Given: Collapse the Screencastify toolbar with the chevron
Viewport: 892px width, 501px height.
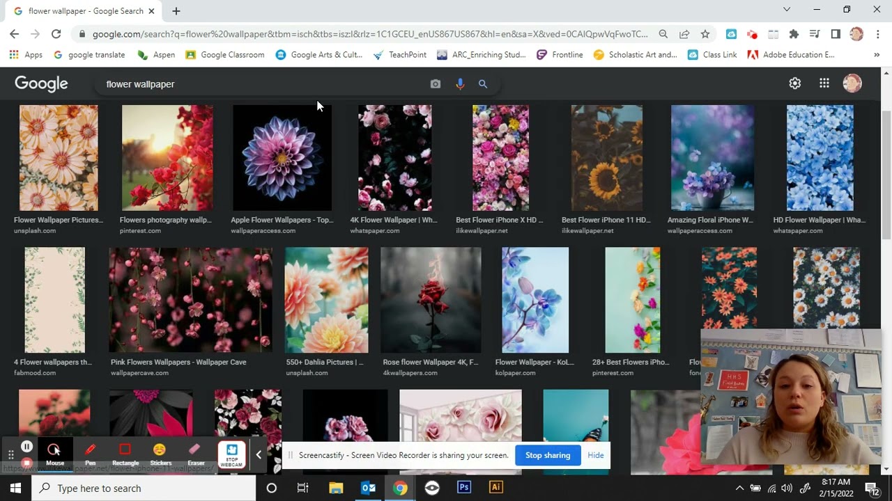Looking at the screenshot, I should [259, 455].
